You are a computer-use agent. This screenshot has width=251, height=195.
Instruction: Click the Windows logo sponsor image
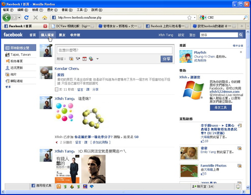pos(194,90)
